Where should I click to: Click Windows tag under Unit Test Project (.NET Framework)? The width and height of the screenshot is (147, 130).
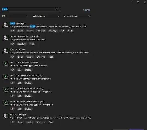point(22,44)
